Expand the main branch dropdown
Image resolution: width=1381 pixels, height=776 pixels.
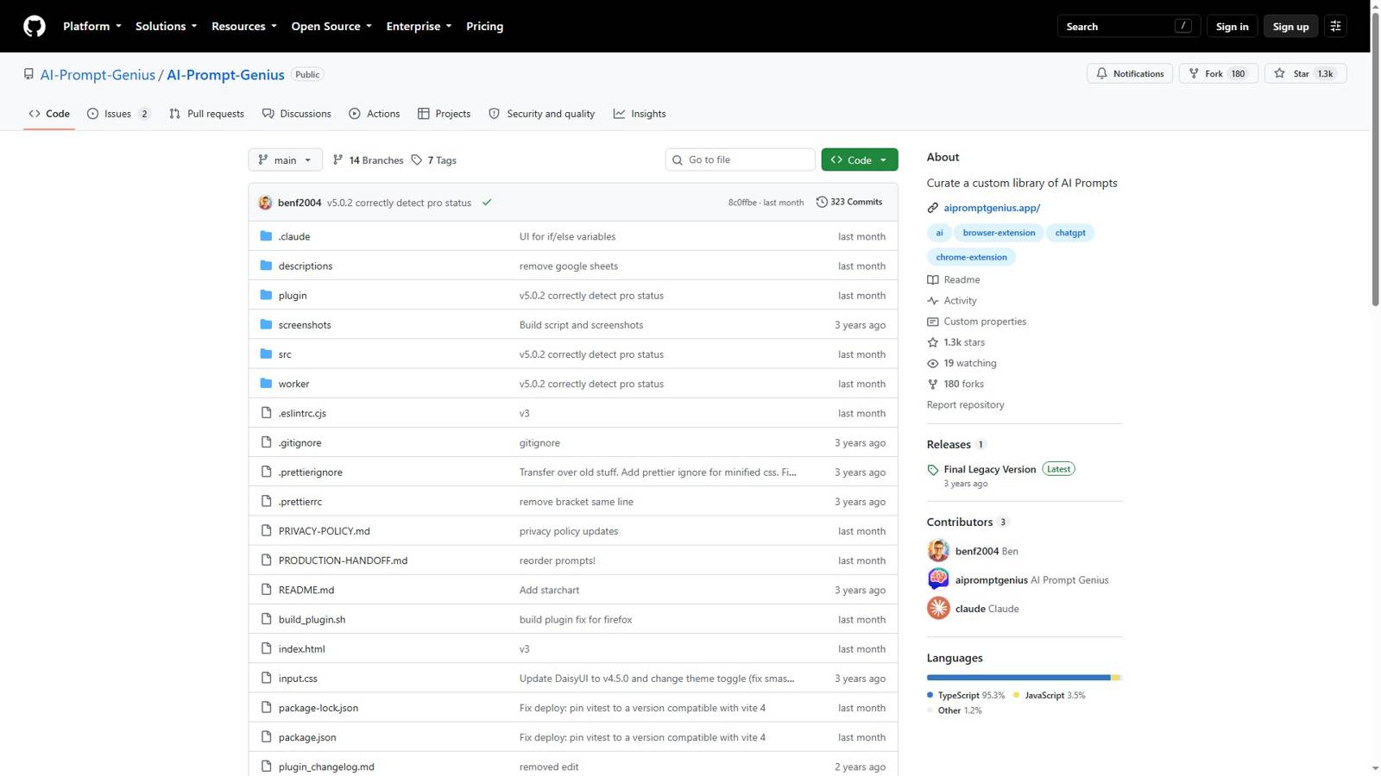click(x=285, y=160)
